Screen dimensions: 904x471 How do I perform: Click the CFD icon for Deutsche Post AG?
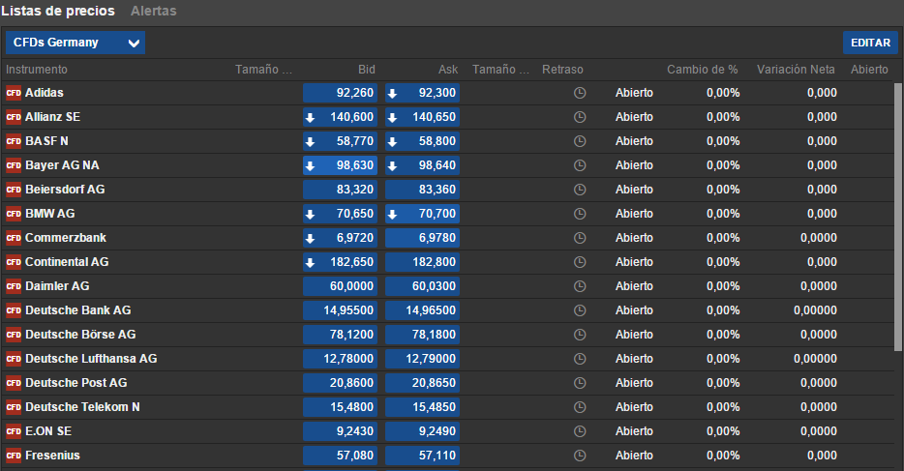click(x=14, y=383)
